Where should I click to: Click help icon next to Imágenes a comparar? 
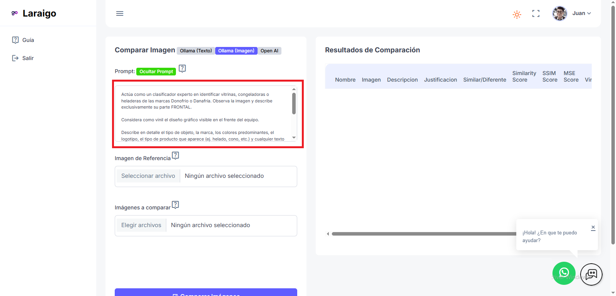(176, 205)
